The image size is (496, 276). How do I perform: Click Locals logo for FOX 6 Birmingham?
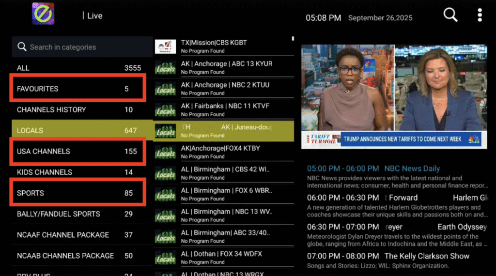click(166, 195)
